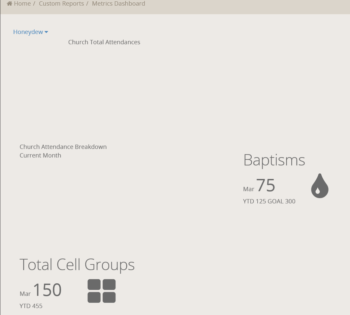The height and width of the screenshot is (315, 350).
Task: Click the Home house icon in breadcrumb
Action: point(10,4)
